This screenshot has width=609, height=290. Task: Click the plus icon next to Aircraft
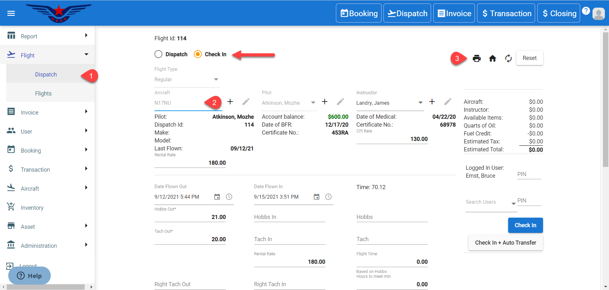point(230,102)
